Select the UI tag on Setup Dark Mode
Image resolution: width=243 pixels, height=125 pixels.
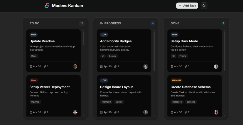173,56
